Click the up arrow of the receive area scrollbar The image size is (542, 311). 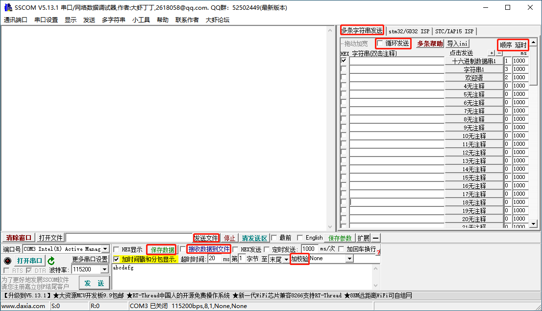coord(330,31)
